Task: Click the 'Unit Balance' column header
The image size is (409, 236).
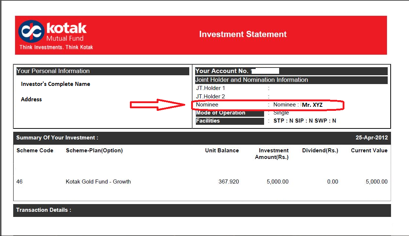Action: pos(222,150)
